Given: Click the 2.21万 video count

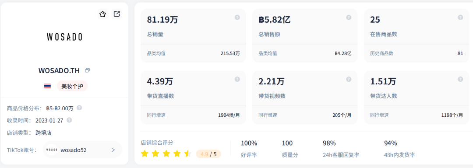Looking at the screenshot, I should (x=272, y=81).
